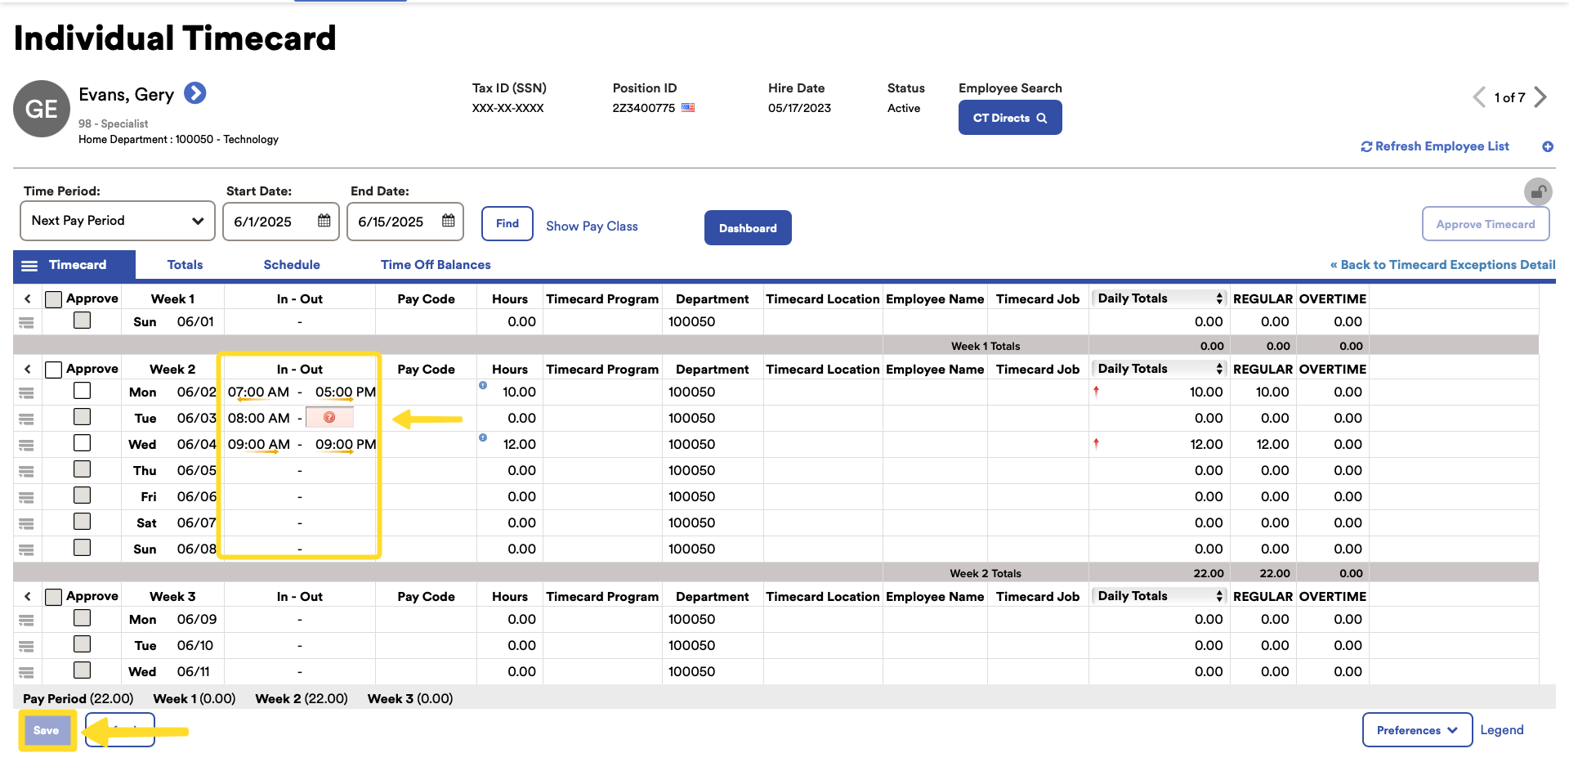Click the row menu icon for Sun 06/08
Viewport: 1569px width, 780px height.
[x=26, y=549]
